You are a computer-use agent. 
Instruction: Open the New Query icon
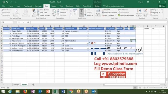tap(34, 11)
